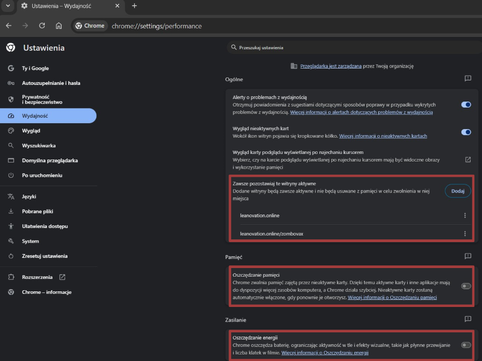Open the Przeglądarka jest zarządzana link
The height and width of the screenshot is (361, 482).
331,66
